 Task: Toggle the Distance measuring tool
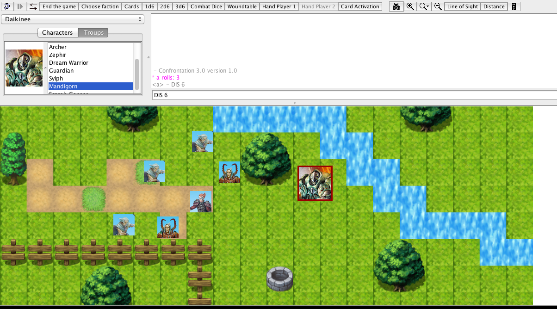pyautogui.click(x=494, y=6)
